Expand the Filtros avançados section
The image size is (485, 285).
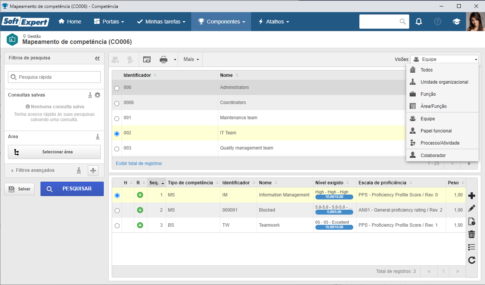[35, 170]
